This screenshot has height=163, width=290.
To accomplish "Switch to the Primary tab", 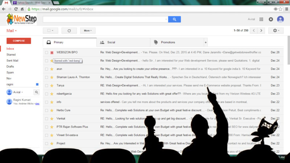I will 70,42.
